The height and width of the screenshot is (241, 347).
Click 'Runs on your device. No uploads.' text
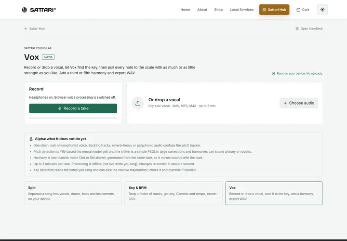pos(300,73)
